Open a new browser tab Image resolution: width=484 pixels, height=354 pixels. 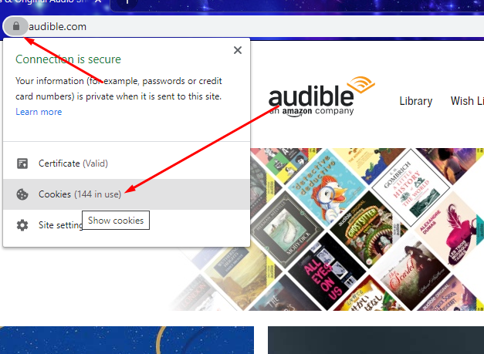point(127,2)
